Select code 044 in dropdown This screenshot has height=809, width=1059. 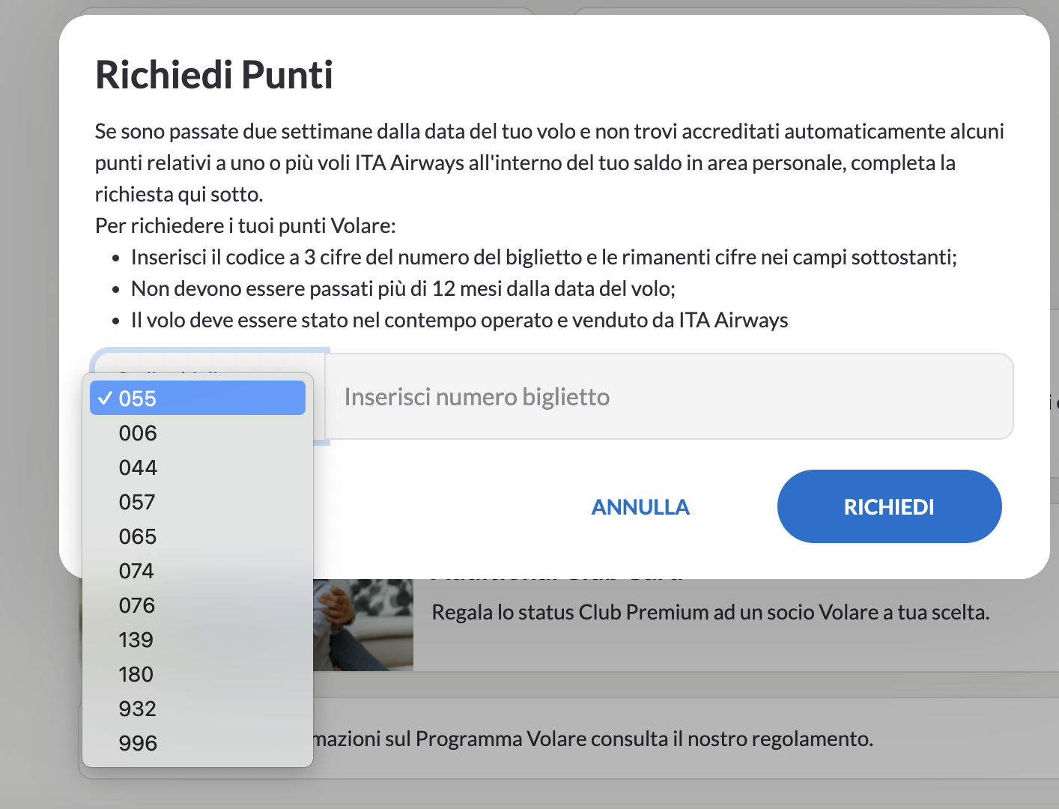pyautogui.click(x=138, y=467)
